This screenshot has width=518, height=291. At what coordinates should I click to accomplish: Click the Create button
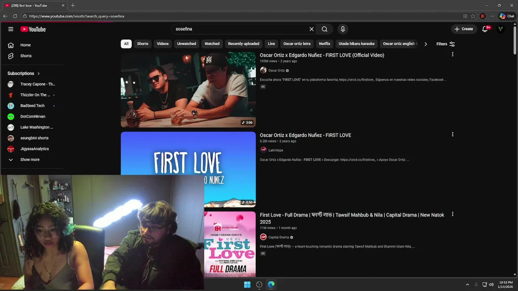(464, 29)
